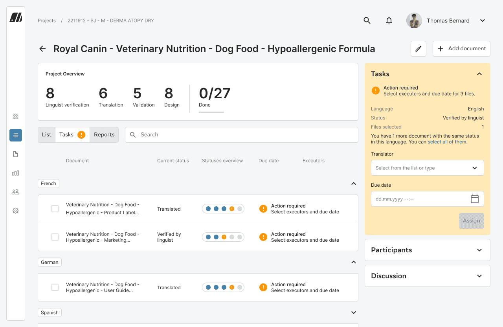Click the 'Statuses overview' column header

(222, 161)
